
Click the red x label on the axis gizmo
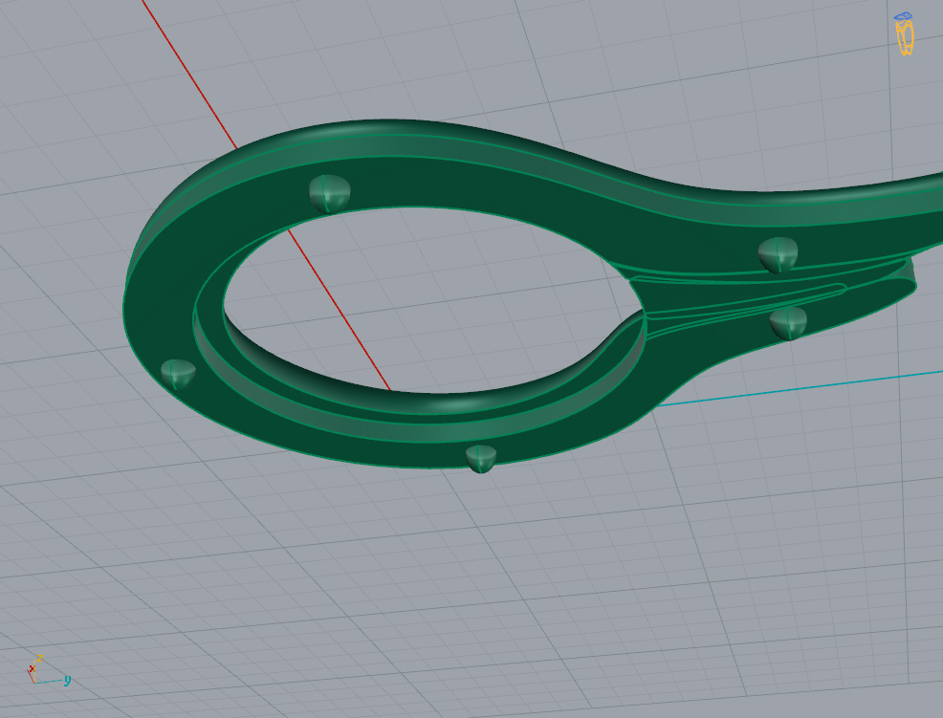[x=32, y=668]
